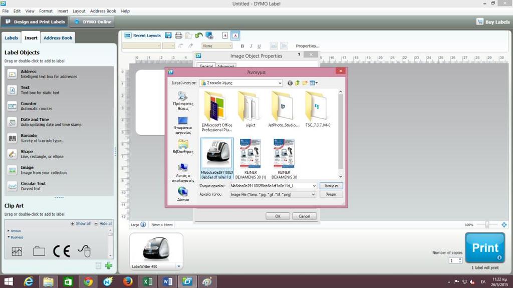Open the View menu icon in file dialog

314,83
